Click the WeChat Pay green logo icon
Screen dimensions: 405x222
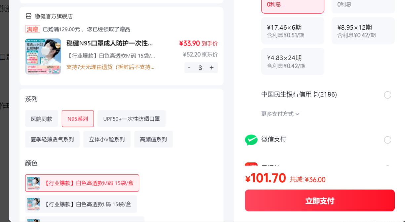click(x=251, y=140)
